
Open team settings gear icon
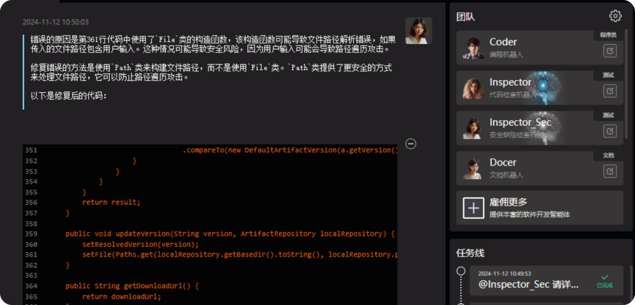pyautogui.click(x=615, y=16)
